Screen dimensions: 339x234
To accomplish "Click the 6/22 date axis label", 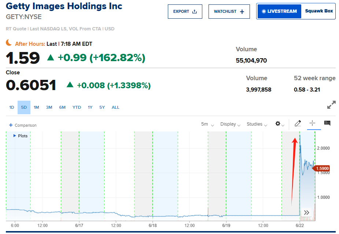I will (x=300, y=226).
